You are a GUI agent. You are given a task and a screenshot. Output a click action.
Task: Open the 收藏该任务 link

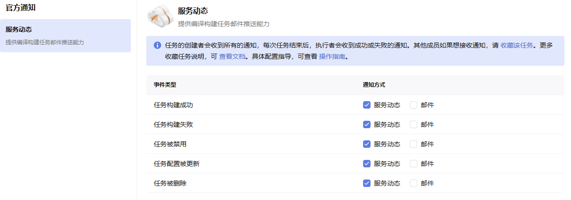516,45
